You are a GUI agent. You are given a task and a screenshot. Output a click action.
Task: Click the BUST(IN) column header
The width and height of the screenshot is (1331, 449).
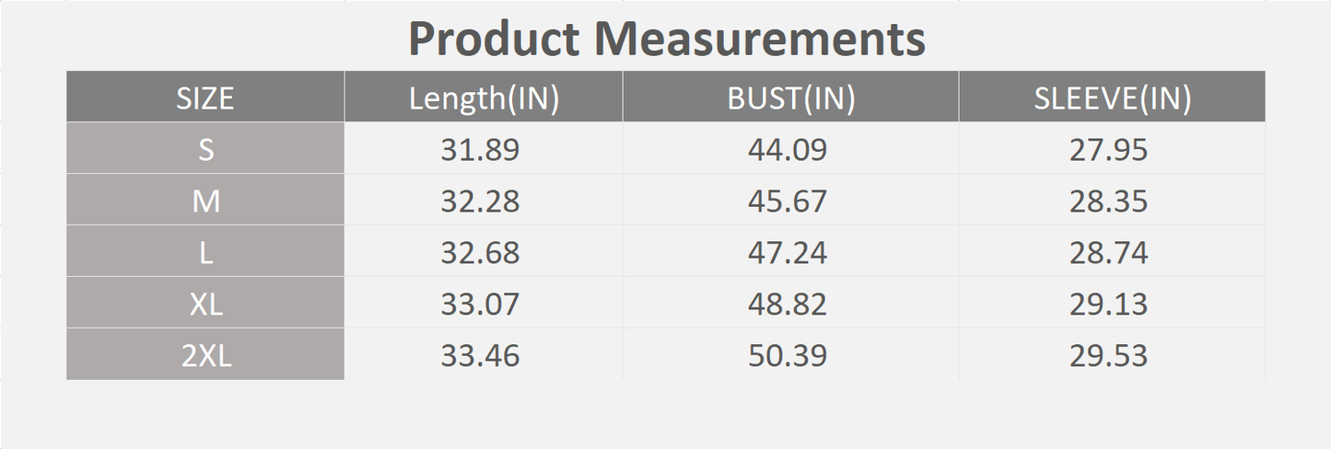pos(790,98)
